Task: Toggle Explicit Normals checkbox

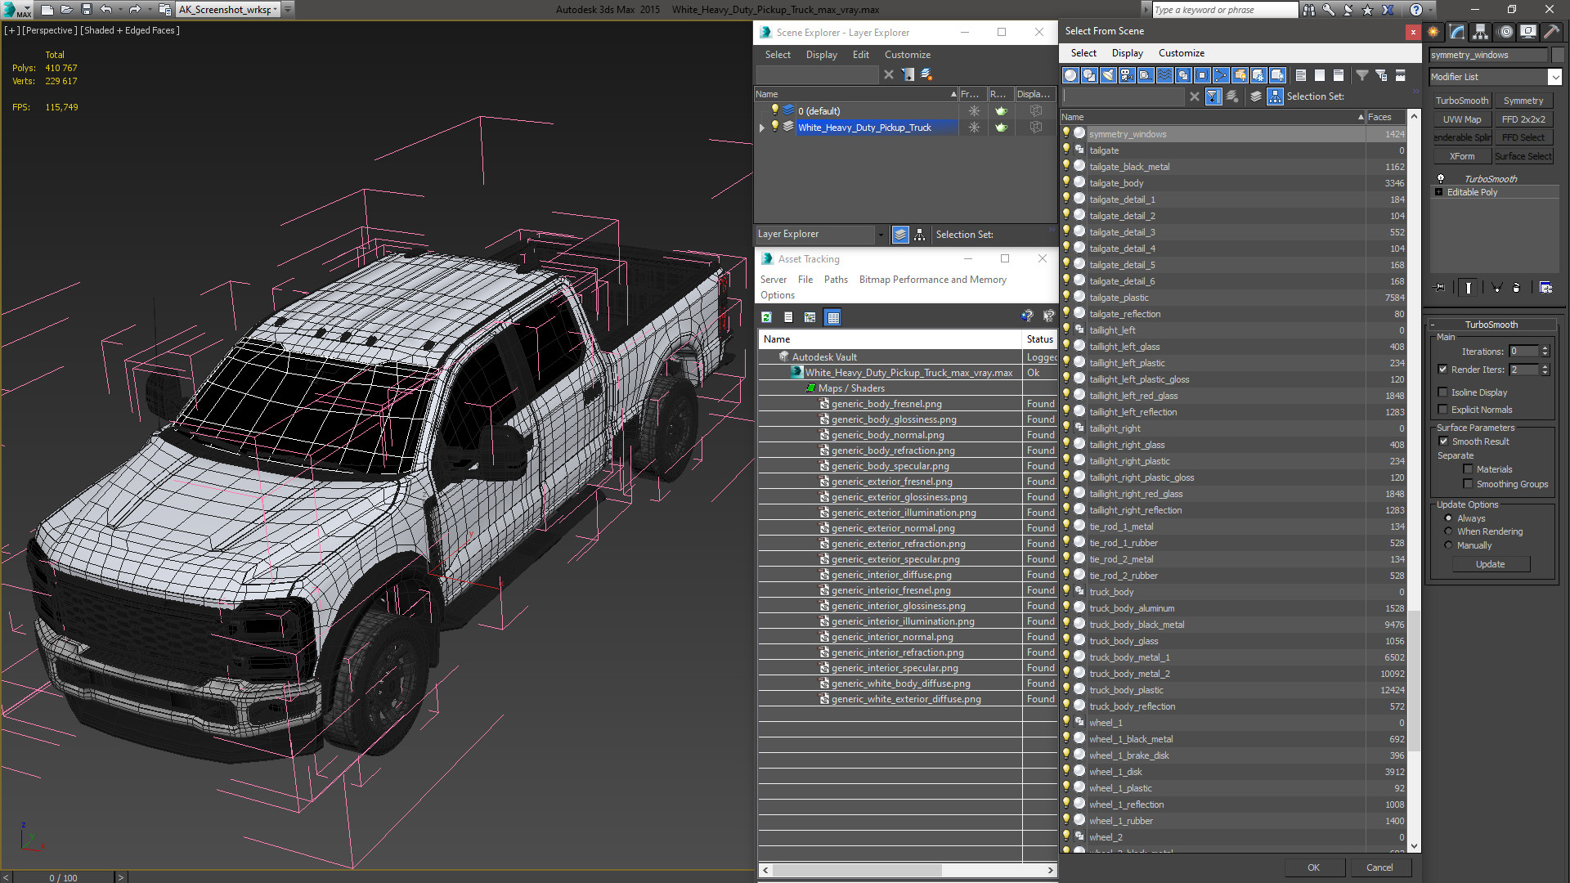Action: [x=1443, y=410]
